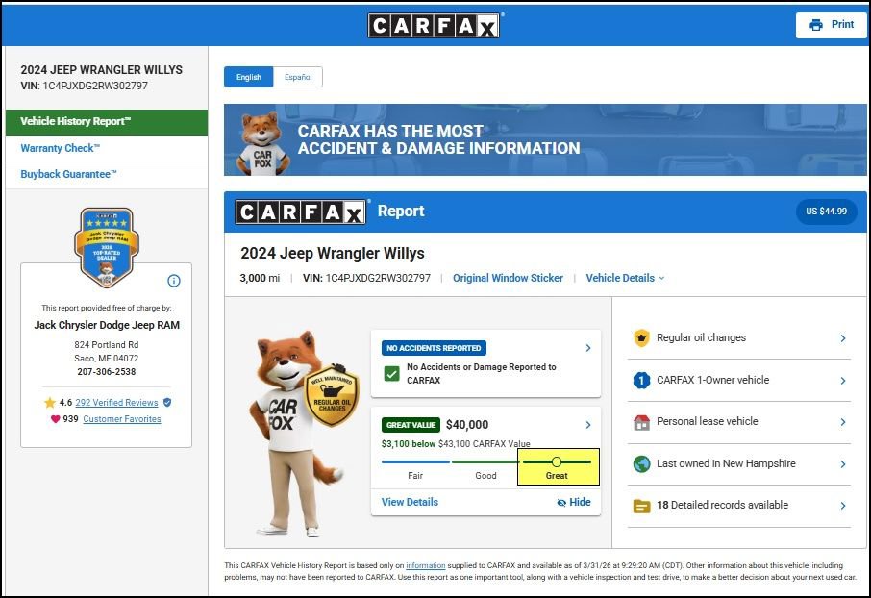Follow the information link in the disclaimer

click(x=426, y=565)
